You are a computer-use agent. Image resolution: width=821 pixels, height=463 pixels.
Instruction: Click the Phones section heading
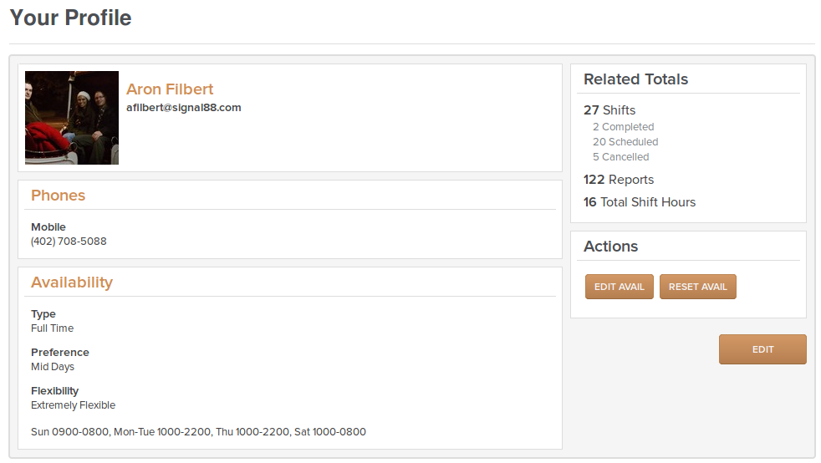[x=59, y=195]
